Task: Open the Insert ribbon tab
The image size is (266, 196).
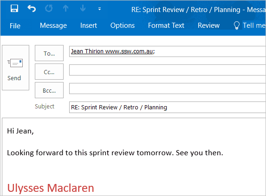Action: point(89,25)
